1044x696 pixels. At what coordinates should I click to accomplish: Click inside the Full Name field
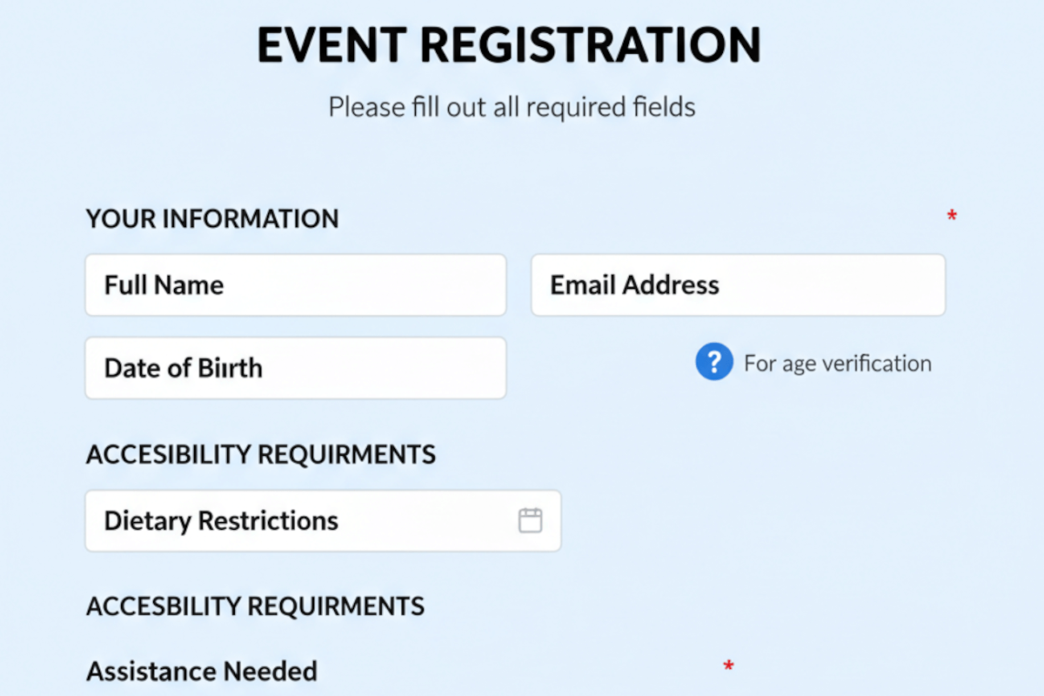point(295,284)
